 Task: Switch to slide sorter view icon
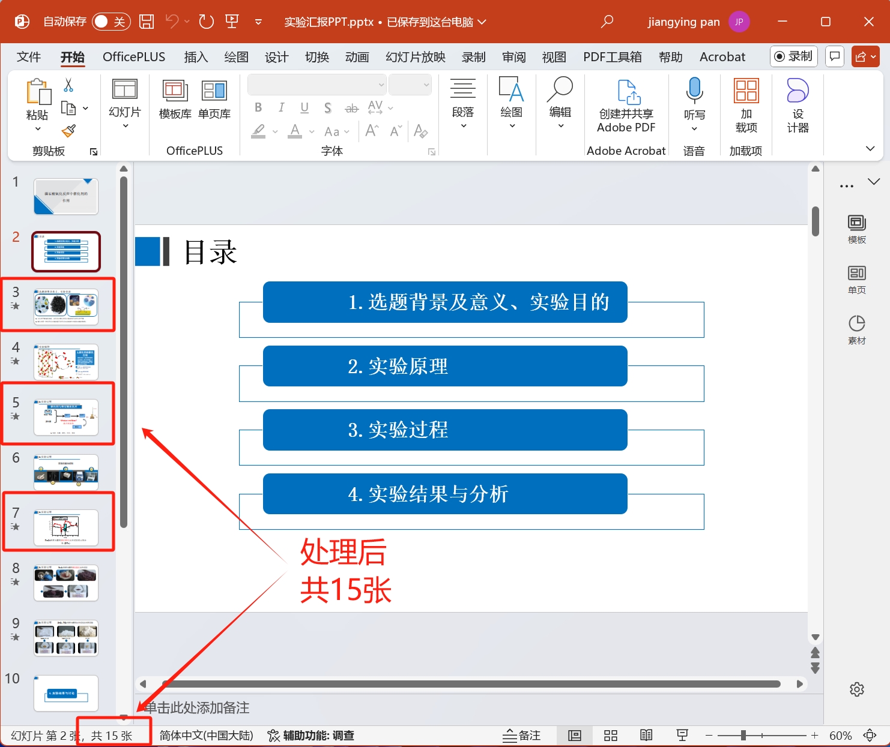coord(611,736)
